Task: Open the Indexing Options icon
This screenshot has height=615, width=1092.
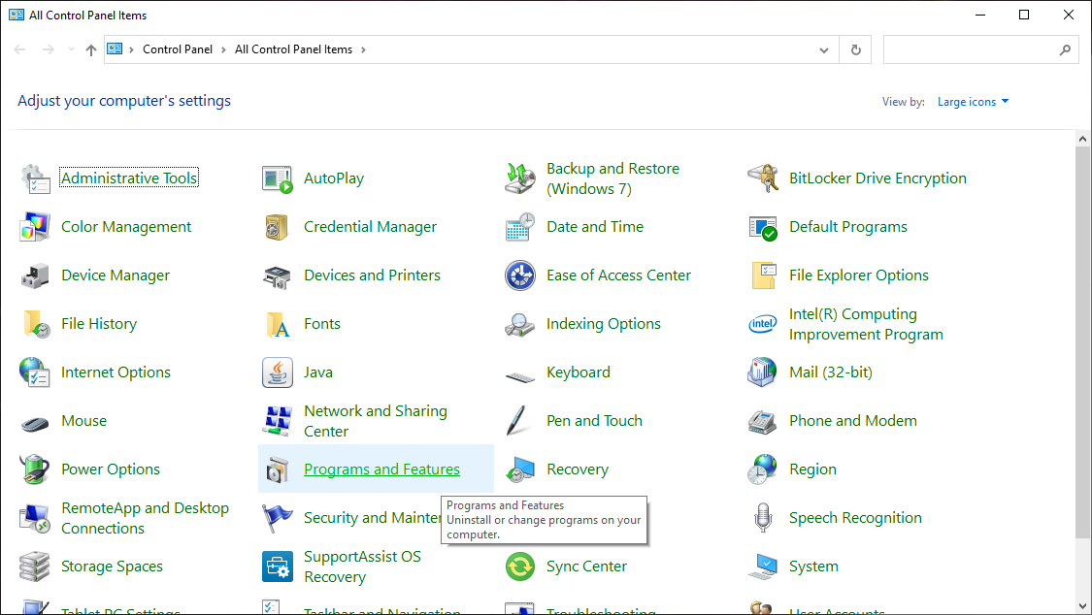Action: pyautogui.click(x=520, y=324)
